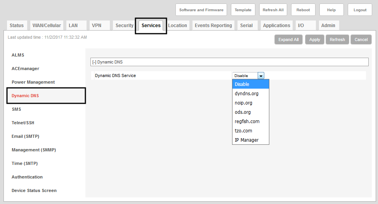The image size is (378, 204).
Task: Open the WAN/Cellular tab
Action: pos(47,26)
